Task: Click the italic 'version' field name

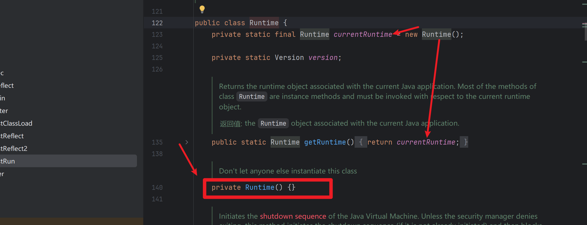Action: coord(323,58)
